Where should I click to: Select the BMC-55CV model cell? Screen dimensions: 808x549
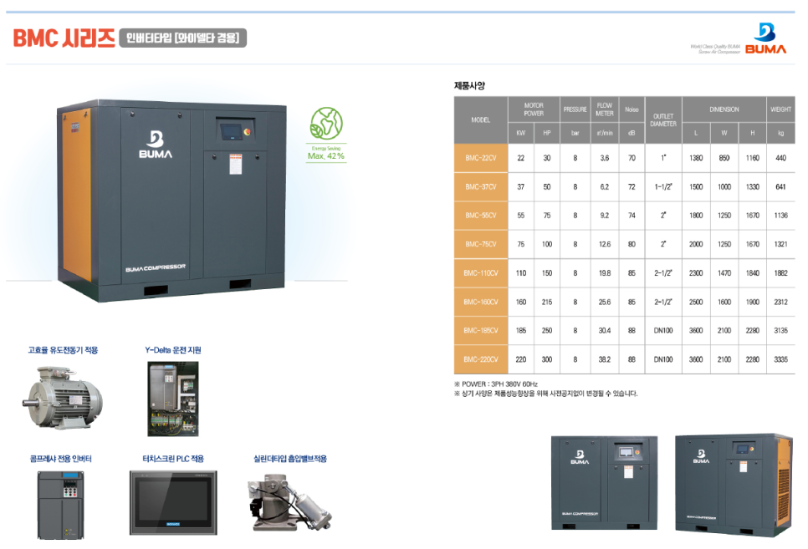(481, 216)
